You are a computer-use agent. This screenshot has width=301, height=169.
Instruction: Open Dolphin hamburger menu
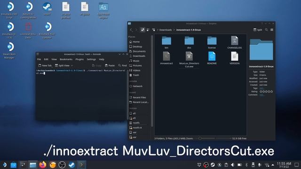(x=272, y=30)
